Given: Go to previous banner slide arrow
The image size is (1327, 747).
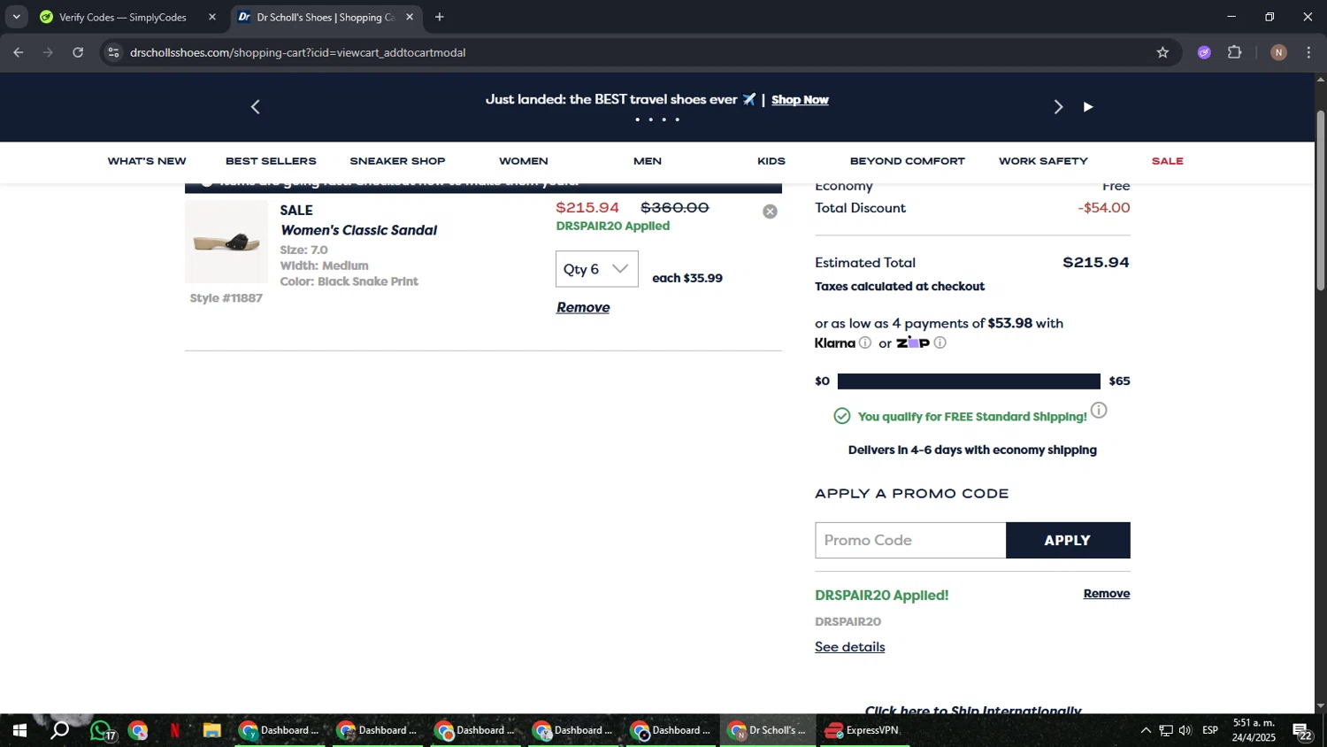Looking at the screenshot, I should point(256,107).
